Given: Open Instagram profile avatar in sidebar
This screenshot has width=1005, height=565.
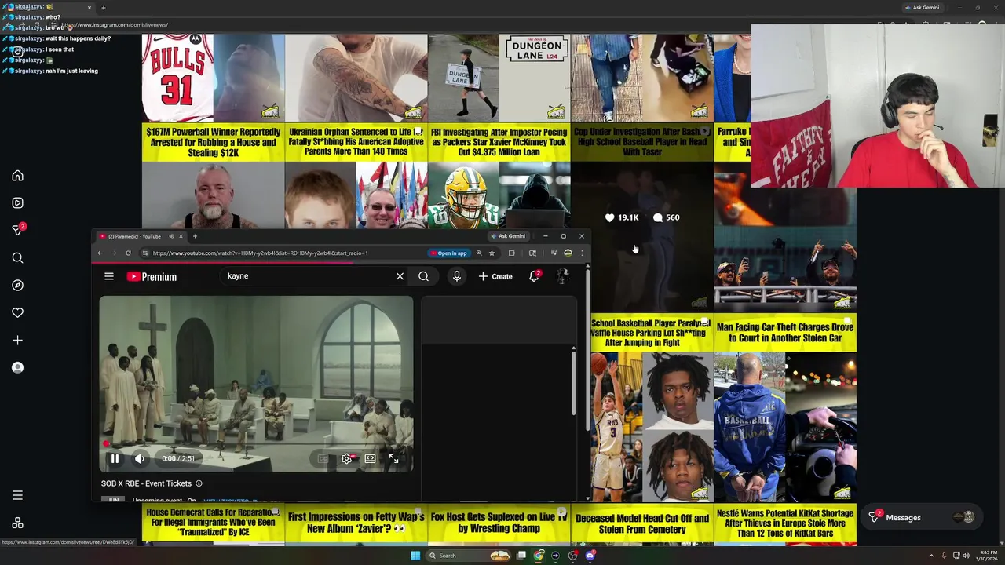Looking at the screenshot, I should point(17,367).
